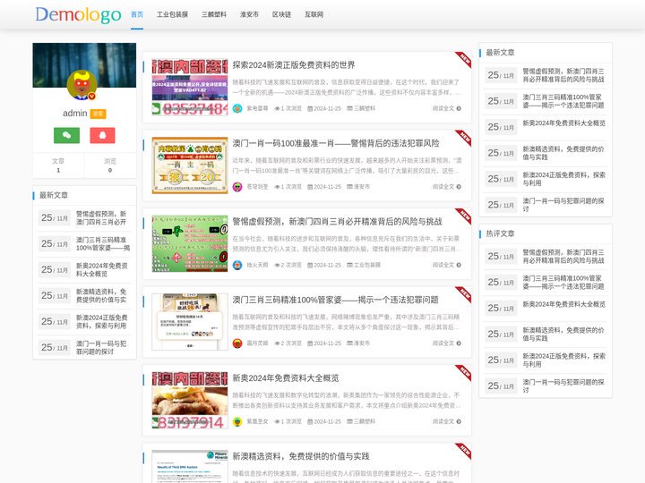The width and height of the screenshot is (645, 483).
Task: Click 阅读全文 on 澳门一肖一码100准 post
Action: tap(446, 187)
